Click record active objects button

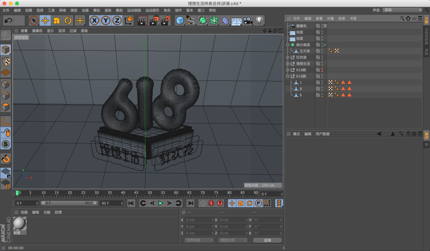coord(202,203)
